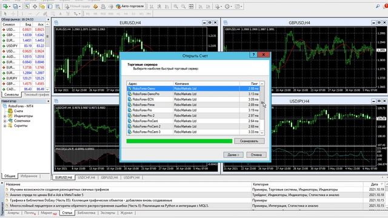388x218 pixels.
Task: Select the crosshair tool
Action: pos(13,13)
